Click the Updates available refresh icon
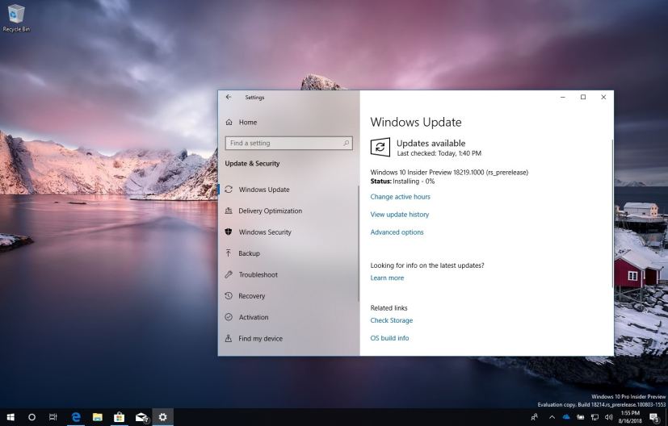 click(380, 148)
